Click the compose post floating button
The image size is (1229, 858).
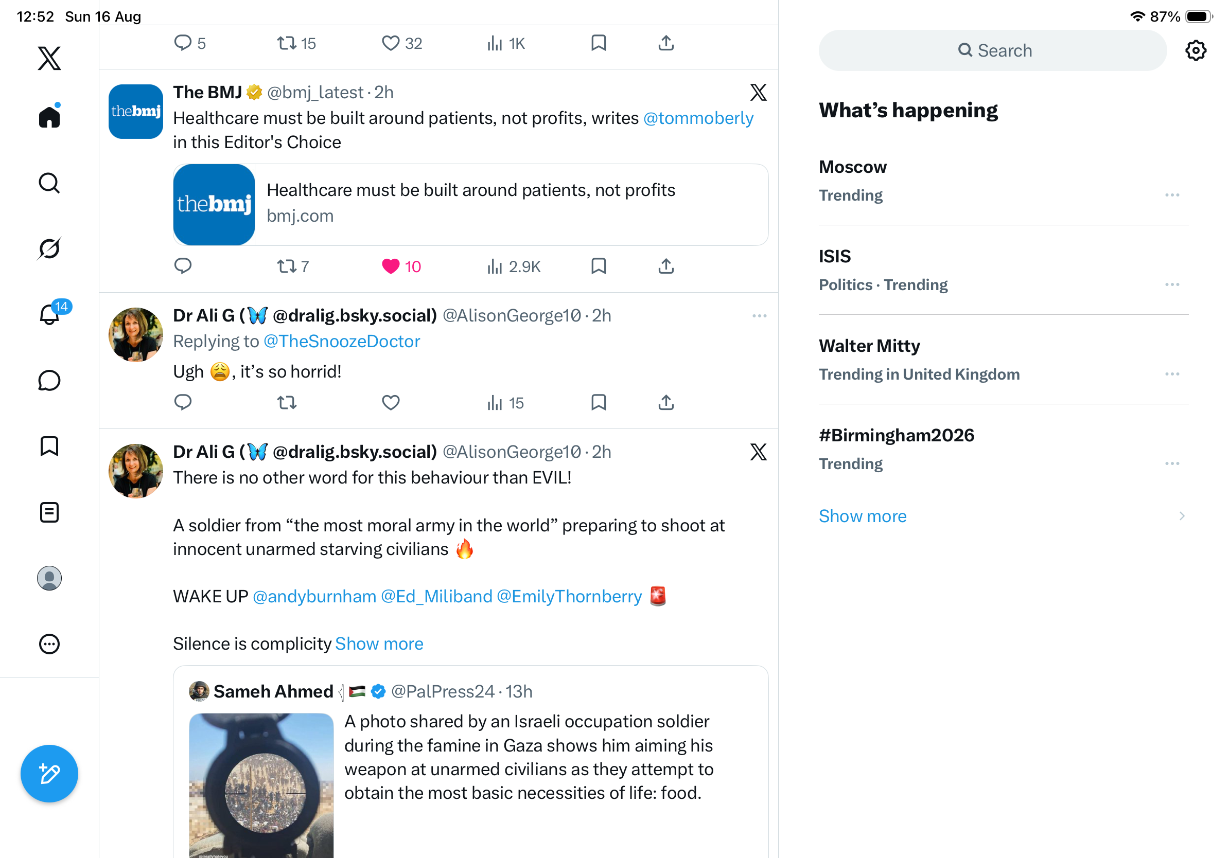[49, 774]
